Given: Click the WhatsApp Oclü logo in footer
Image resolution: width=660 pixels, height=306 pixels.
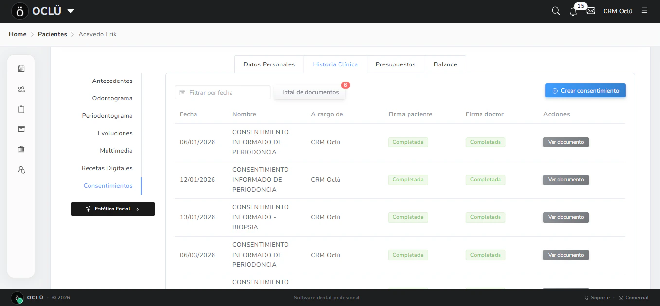Looking at the screenshot, I should tap(18, 298).
